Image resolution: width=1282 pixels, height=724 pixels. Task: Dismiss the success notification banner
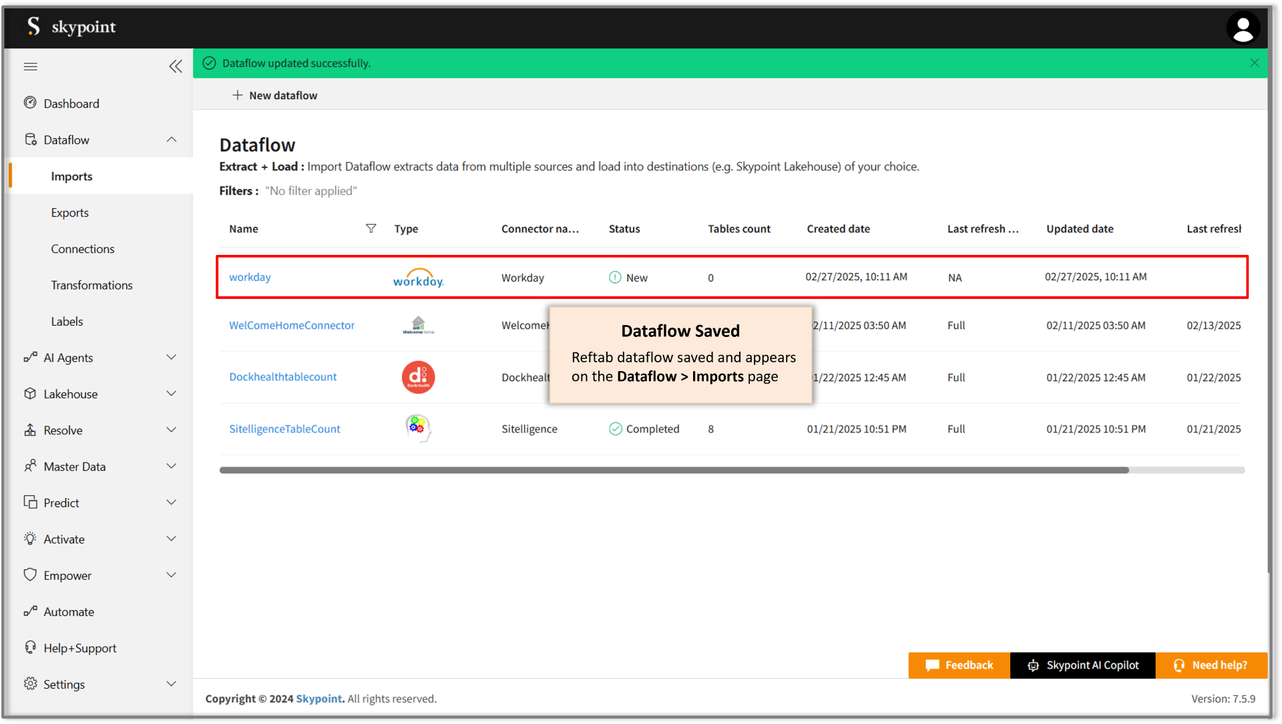(1254, 63)
